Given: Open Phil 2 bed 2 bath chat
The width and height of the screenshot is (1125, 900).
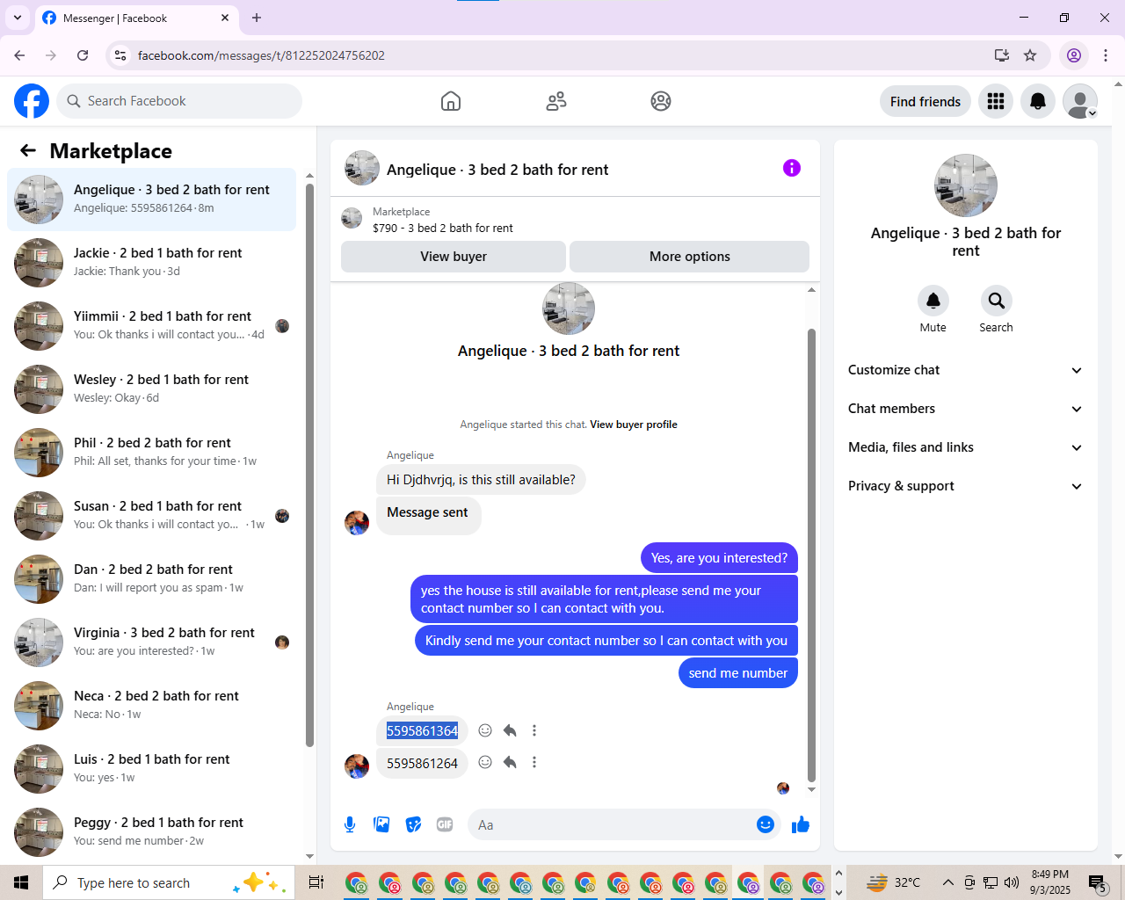Looking at the screenshot, I should click(152, 453).
